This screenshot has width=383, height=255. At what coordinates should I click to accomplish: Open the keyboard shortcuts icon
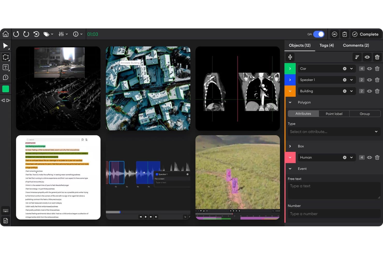point(6,211)
